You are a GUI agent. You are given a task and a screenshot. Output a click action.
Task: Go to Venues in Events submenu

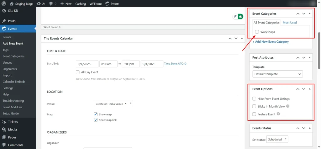point(8,63)
